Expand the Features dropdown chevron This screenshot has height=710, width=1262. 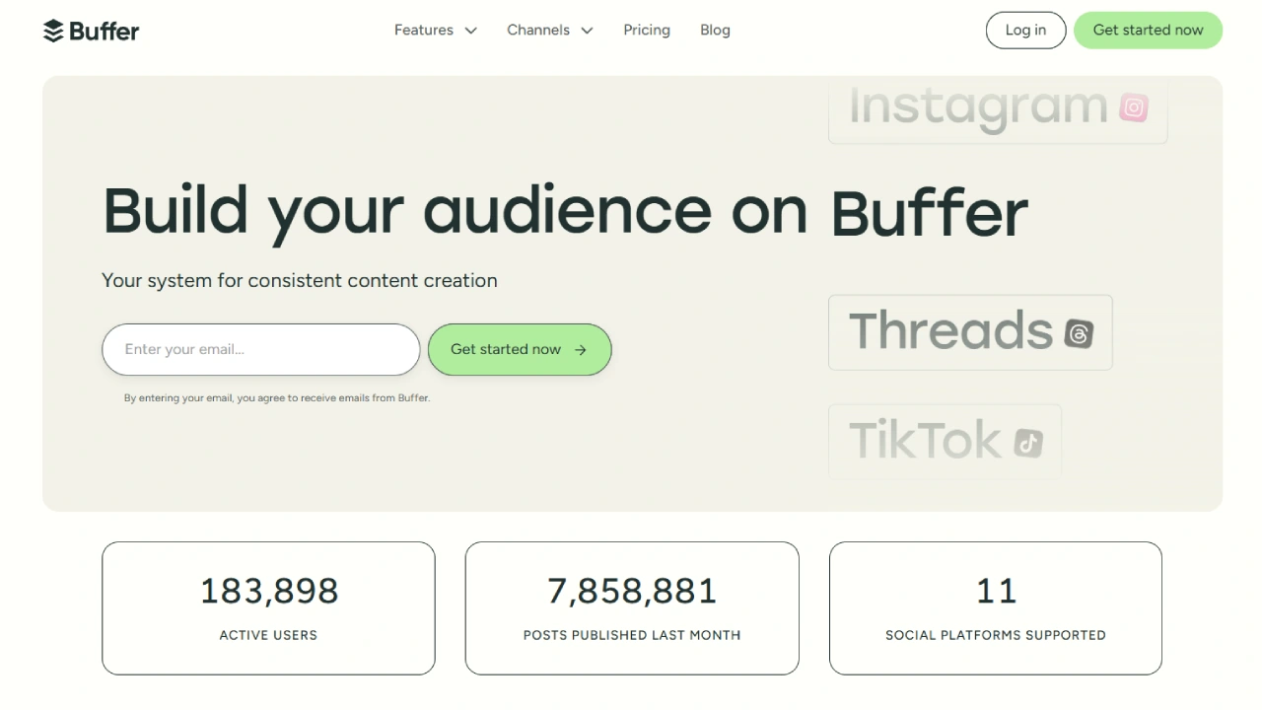(471, 31)
